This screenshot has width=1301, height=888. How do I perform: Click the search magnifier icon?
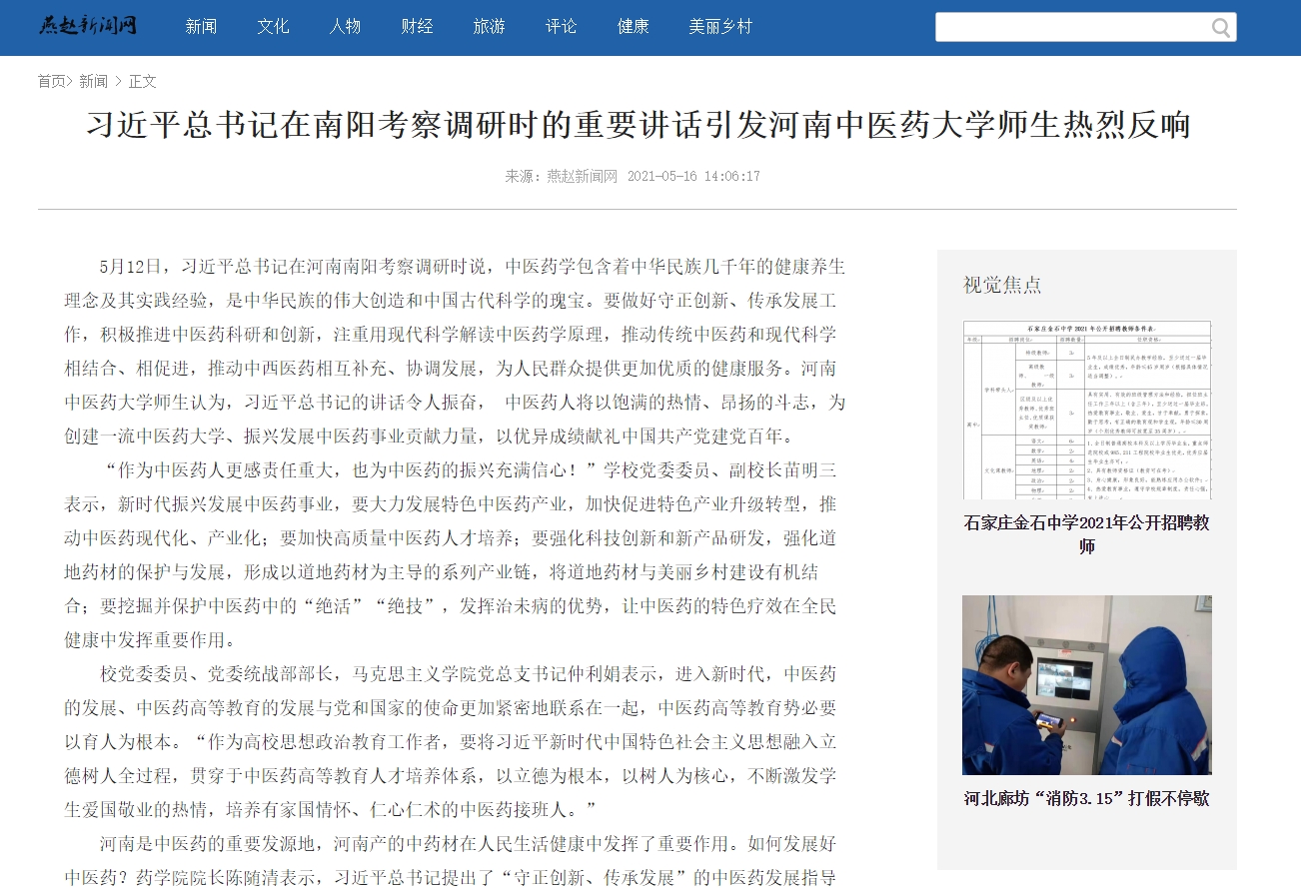point(1220,27)
